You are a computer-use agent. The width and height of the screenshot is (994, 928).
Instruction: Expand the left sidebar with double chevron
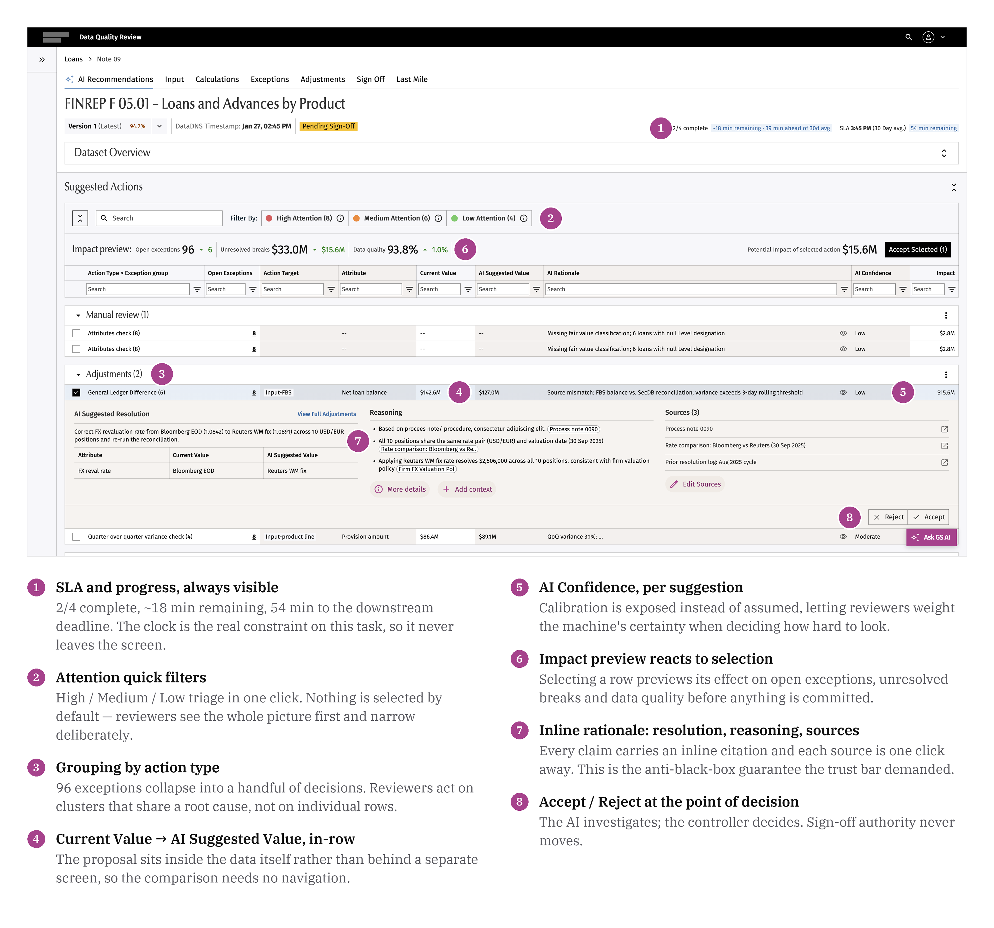click(42, 60)
